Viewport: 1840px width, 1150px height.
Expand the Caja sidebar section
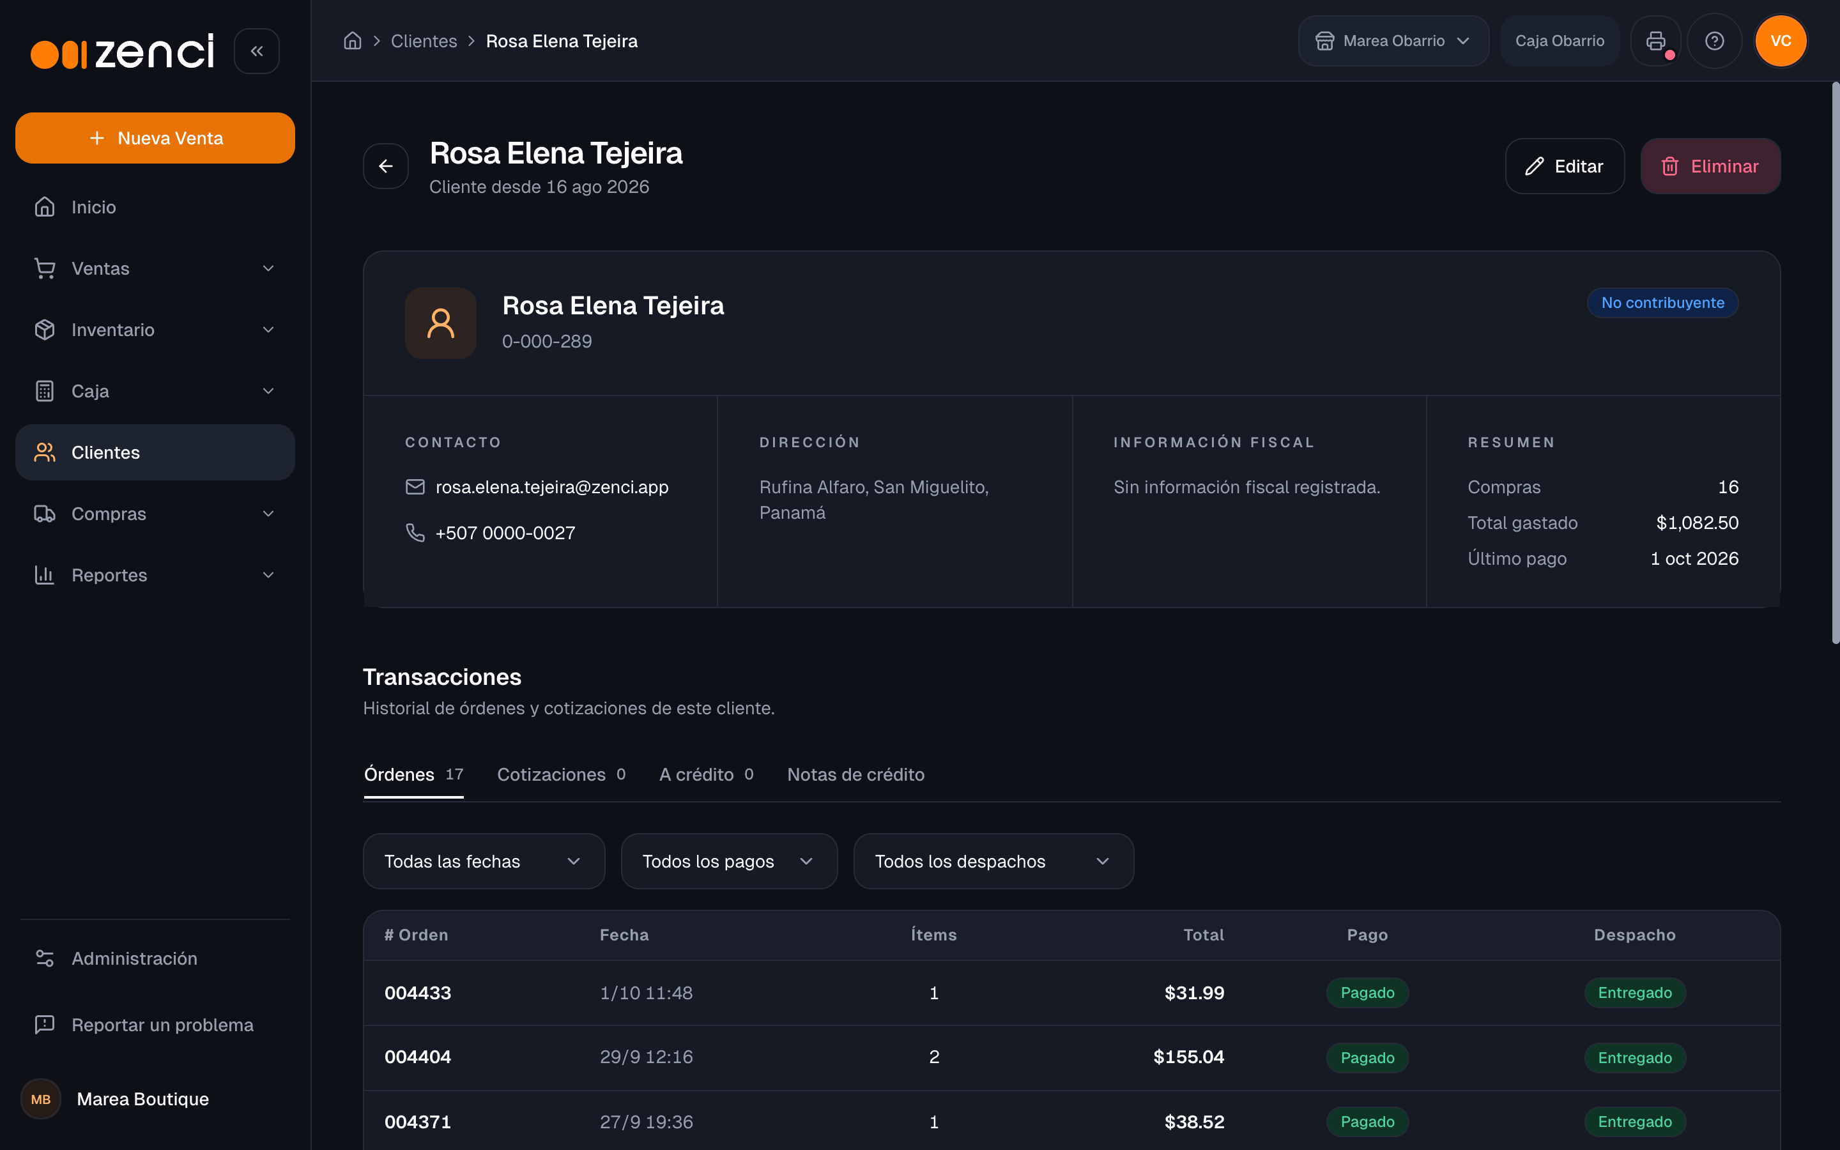point(155,391)
